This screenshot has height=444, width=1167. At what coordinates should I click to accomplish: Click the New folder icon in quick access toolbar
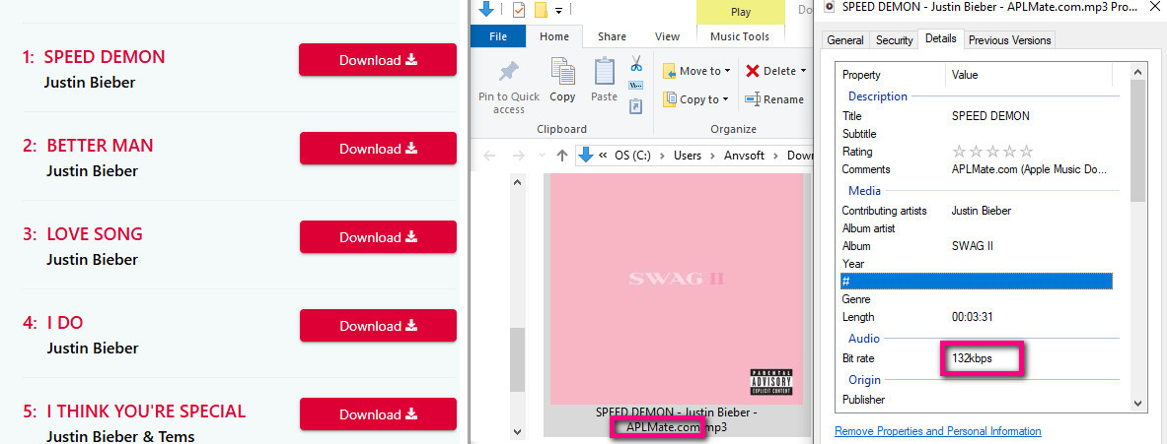pos(541,10)
